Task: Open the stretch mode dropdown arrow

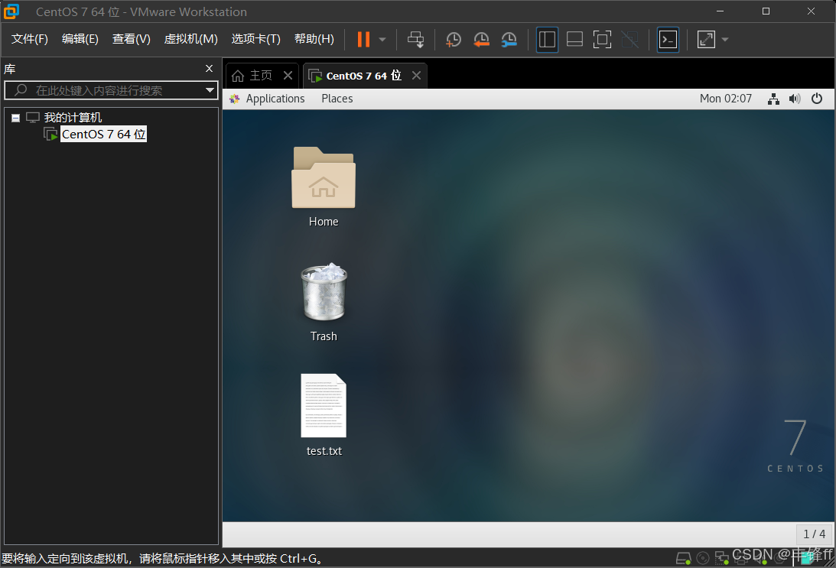Action: [724, 40]
